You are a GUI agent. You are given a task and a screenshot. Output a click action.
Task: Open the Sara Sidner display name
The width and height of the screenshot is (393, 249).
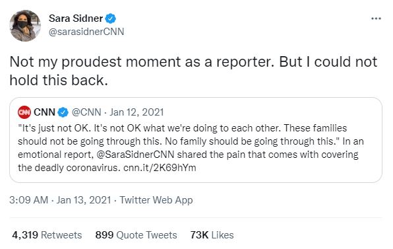click(76, 18)
